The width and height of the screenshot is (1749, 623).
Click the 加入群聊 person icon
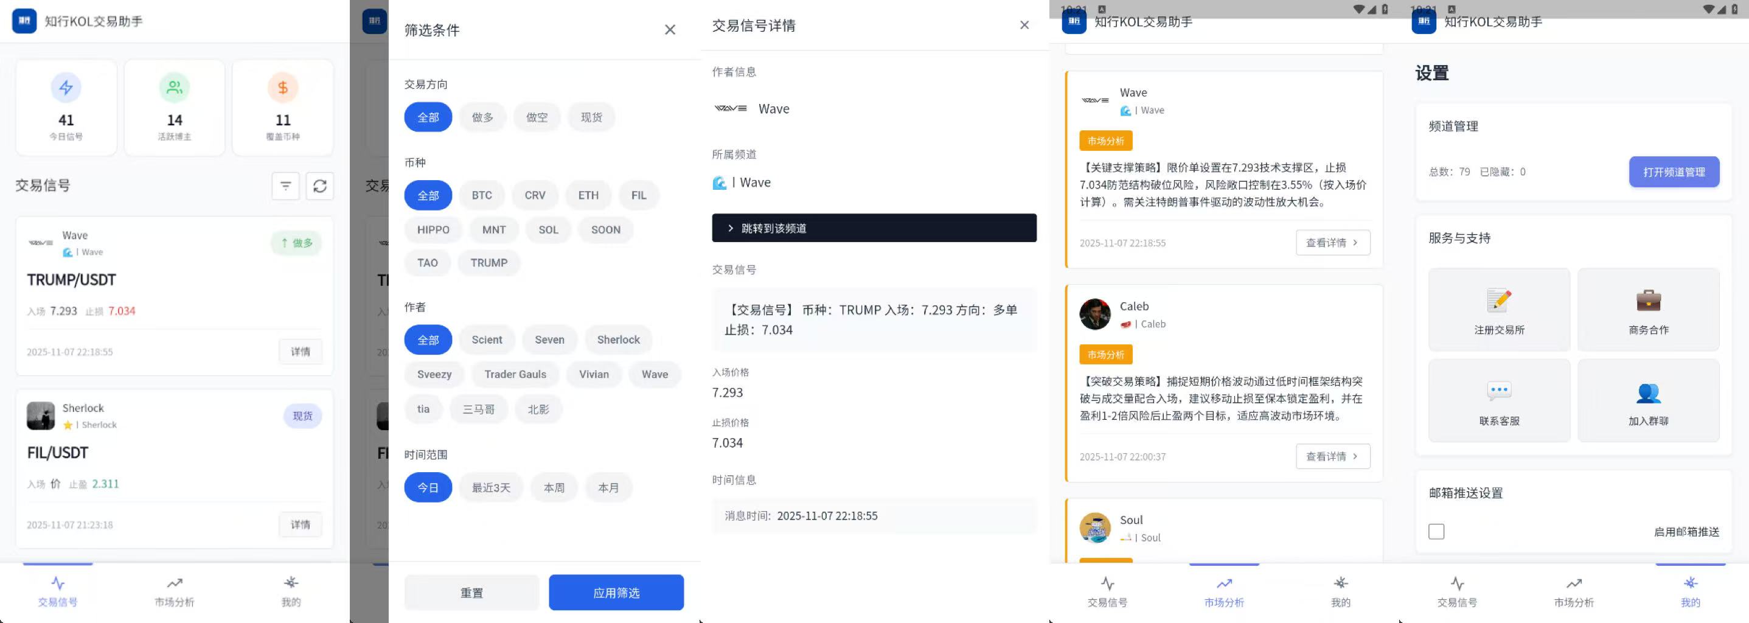click(1650, 392)
